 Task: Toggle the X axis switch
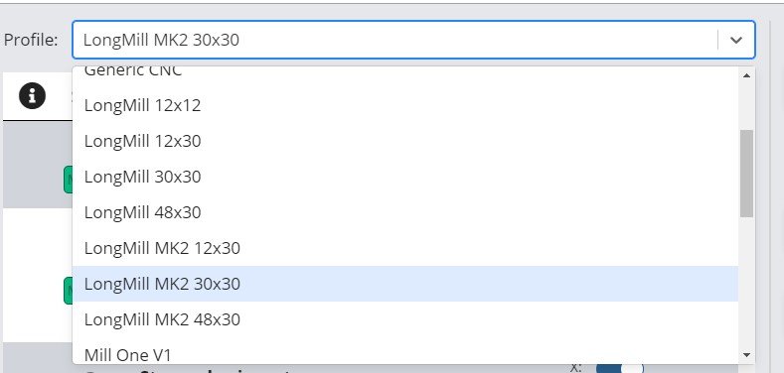pyautogui.click(x=619, y=368)
